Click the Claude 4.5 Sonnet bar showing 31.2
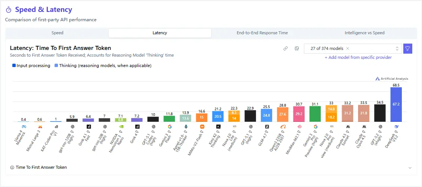The image size is (422, 187). (x=348, y=113)
